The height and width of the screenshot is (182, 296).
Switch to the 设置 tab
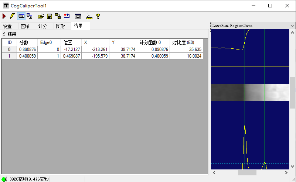[7, 26]
